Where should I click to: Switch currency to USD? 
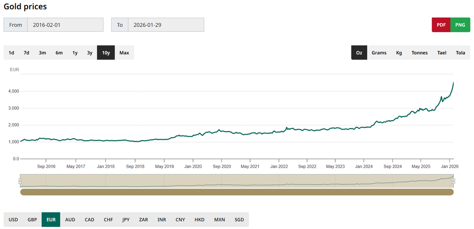[13, 220]
